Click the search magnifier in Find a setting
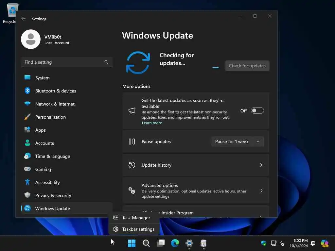The height and width of the screenshot is (251, 335). coord(106,62)
